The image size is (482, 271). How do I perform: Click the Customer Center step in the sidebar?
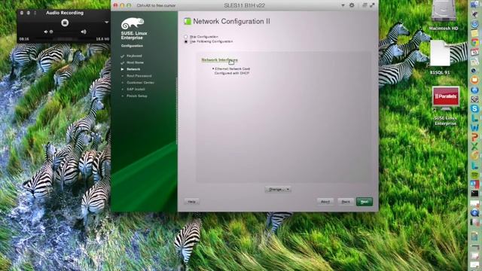tap(141, 83)
